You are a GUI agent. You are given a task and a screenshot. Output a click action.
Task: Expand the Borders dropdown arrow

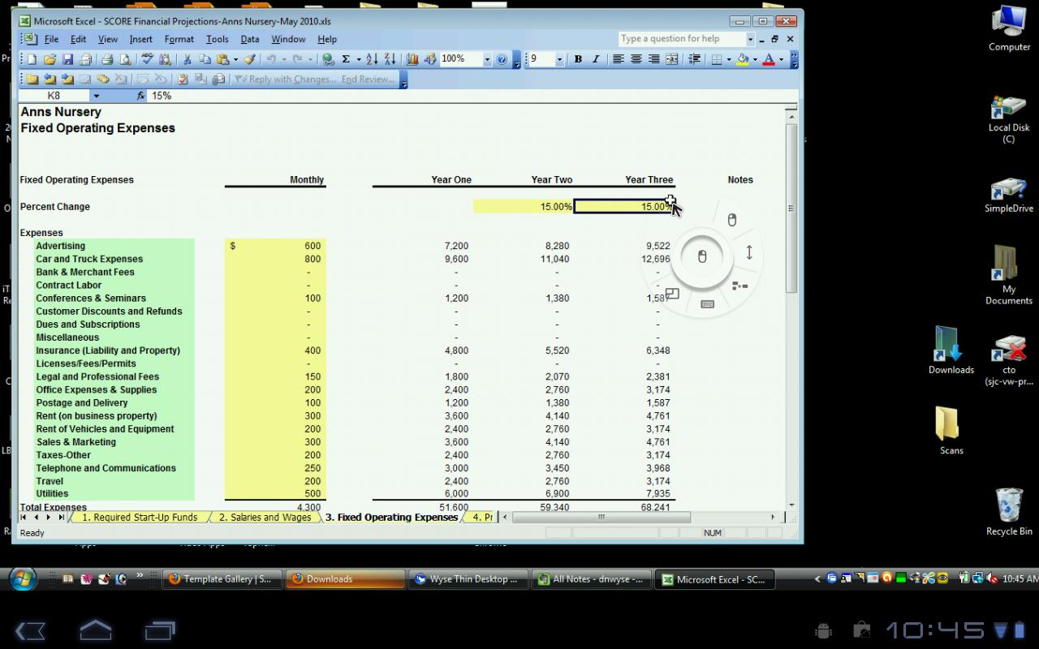pyautogui.click(x=729, y=59)
